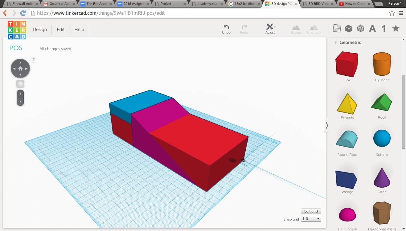Image resolution: width=406 pixels, height=231 pixels.
Task: Switch to the Project browser tab
Action: (170, 4)
